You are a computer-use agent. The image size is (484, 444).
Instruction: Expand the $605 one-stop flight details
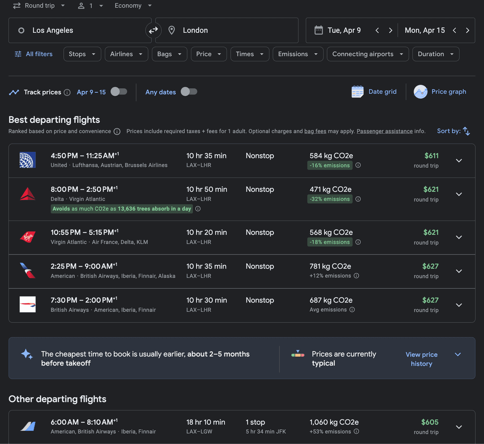coord(459,427)
